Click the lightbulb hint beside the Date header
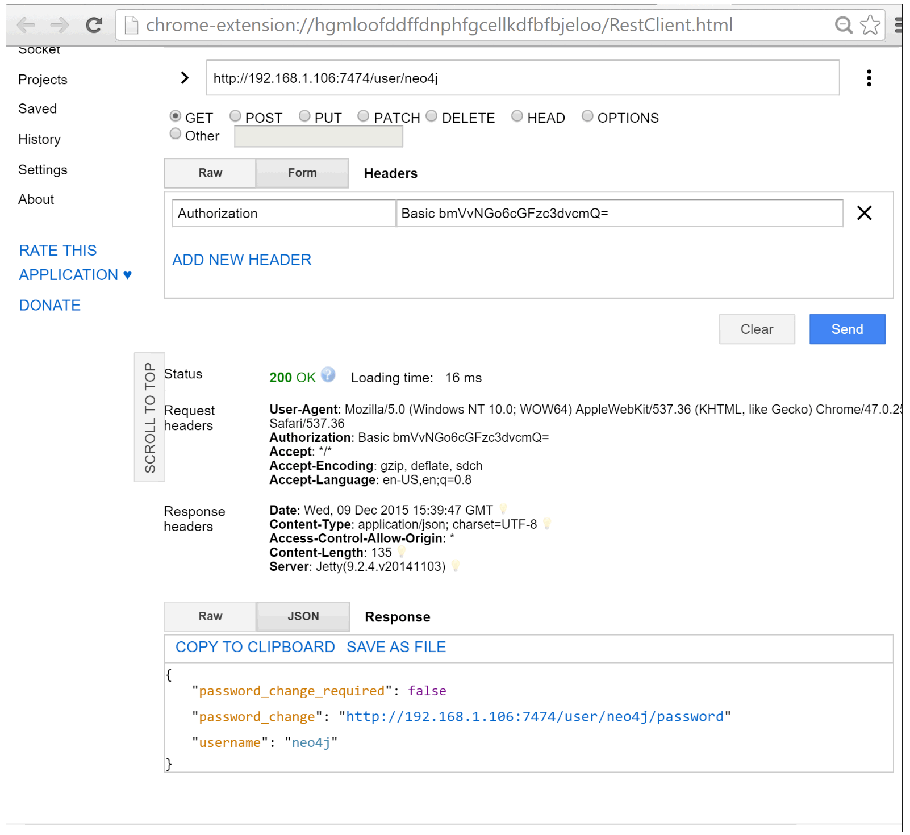 503,509
